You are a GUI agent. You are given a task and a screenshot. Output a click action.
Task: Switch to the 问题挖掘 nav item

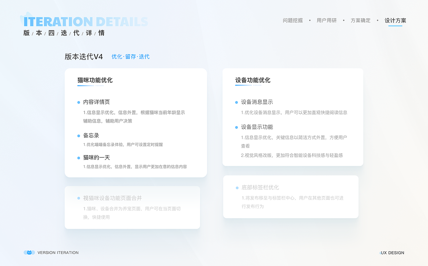pyautogui.click(x=293, y=20)
